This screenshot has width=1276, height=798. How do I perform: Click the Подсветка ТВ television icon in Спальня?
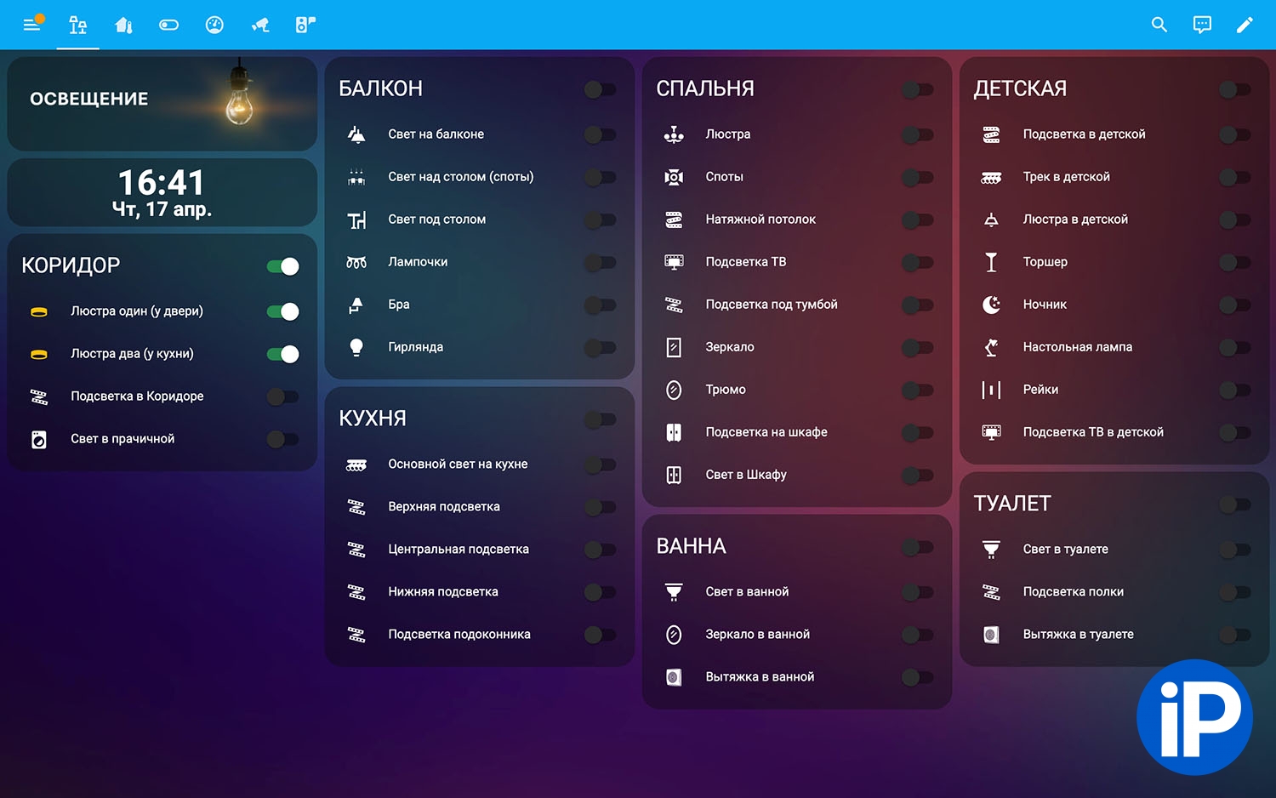pos(674,262)
